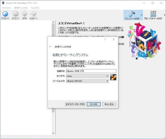This screenshot has height=139, width=166.
Task: Click the Start (起動) toolbar icon
Action: tap(34, 15)
